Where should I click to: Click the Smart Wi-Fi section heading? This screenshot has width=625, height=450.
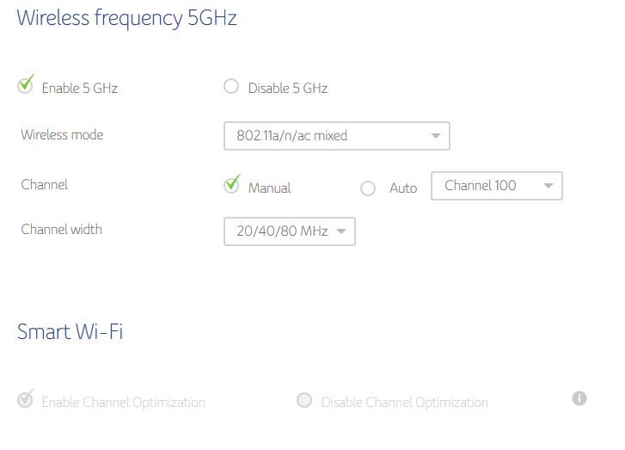pos(70,331)
